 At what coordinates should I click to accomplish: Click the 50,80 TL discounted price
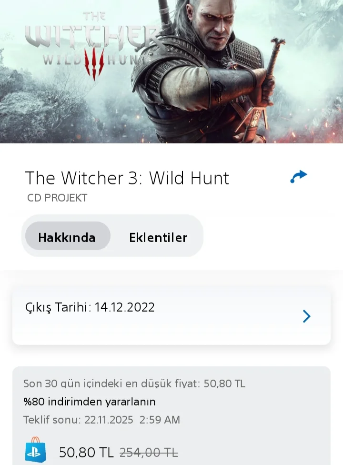tap(86, 452)
